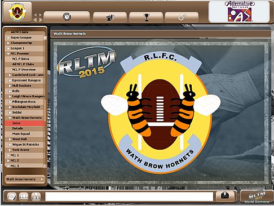The height and width of the screenshot is (206, 274).
Task: Click the Wath Brow Hornets panel title
Action: coord(69,34)
